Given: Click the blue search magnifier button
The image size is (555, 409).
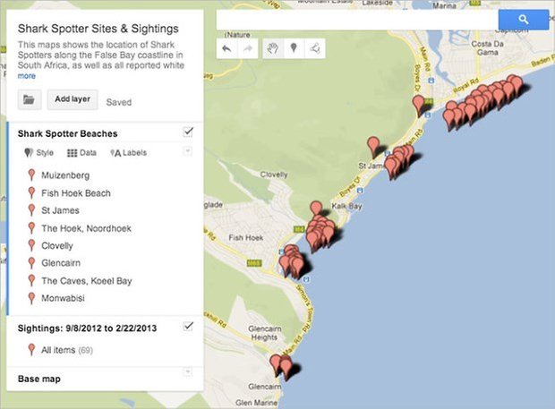Looking at the screenshot, I should [524, 20].
